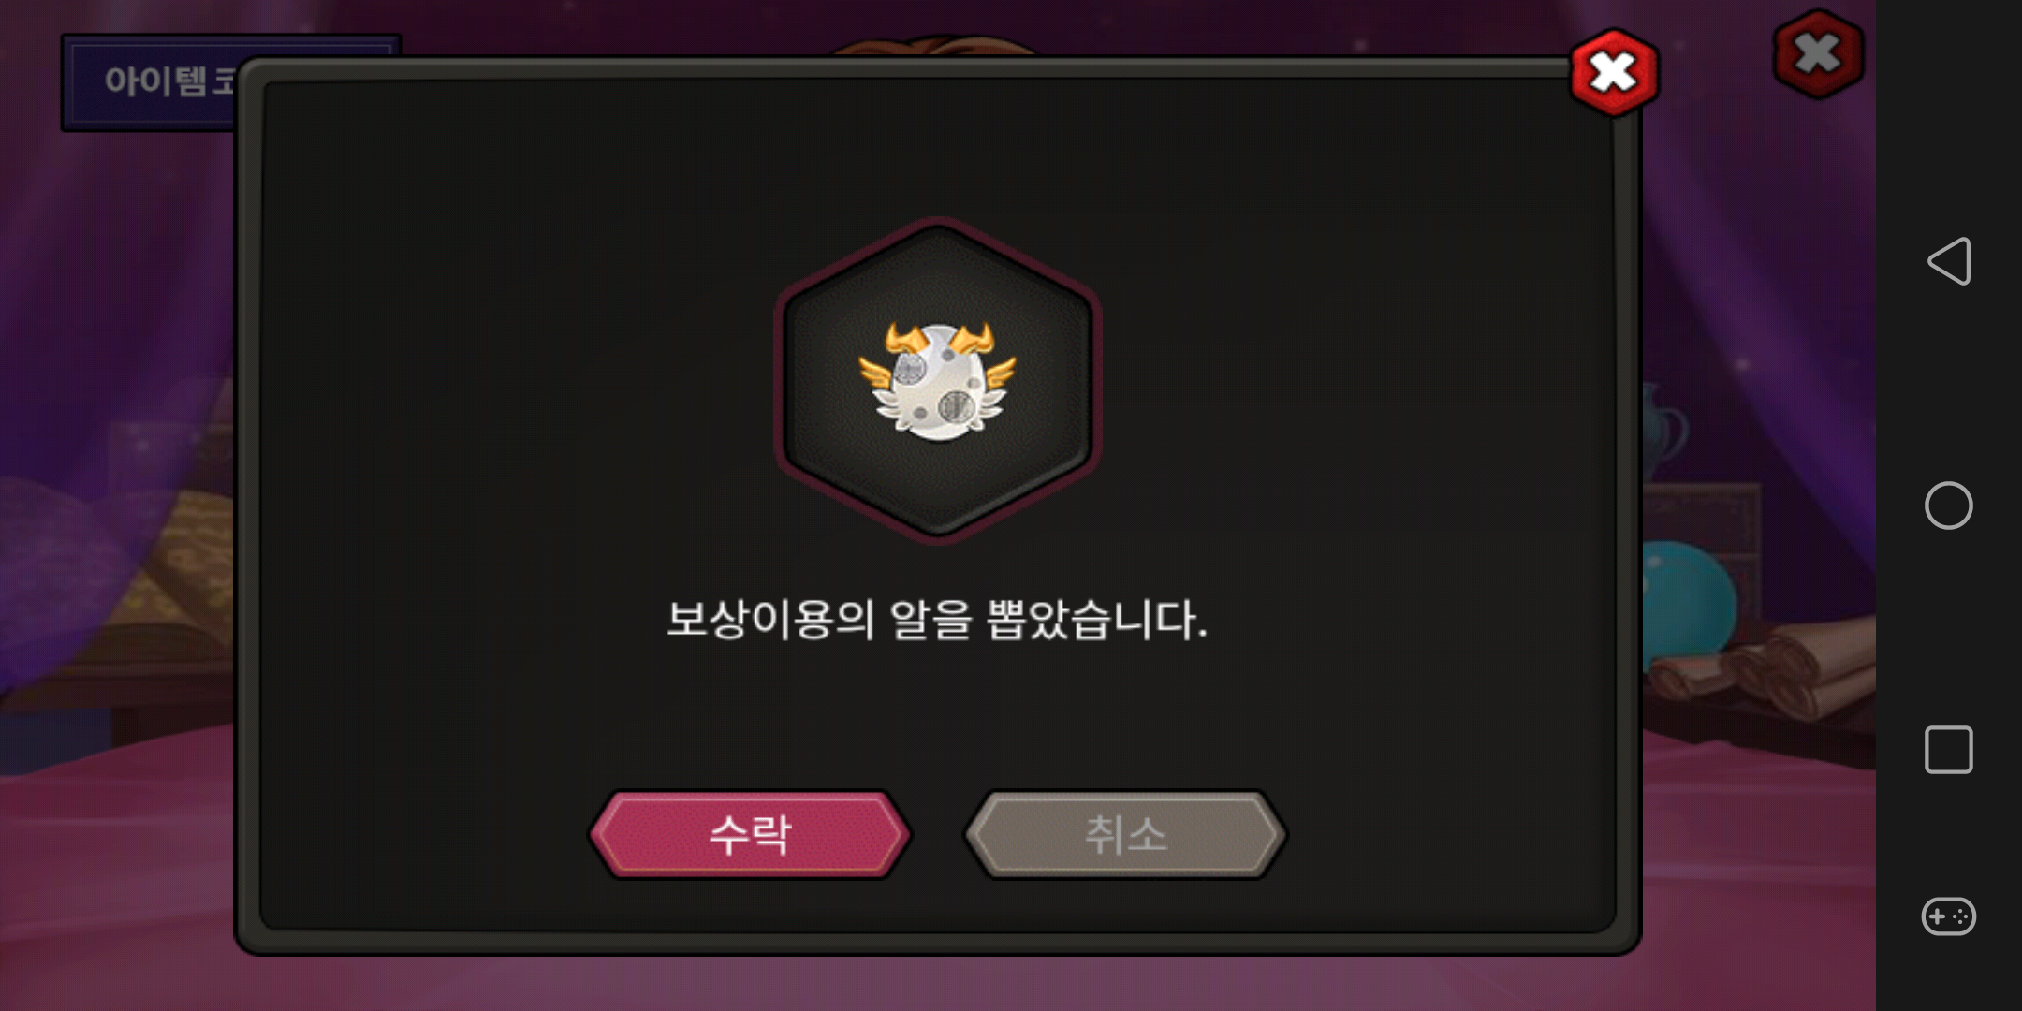Open Android recent apps square icon
2022x1011 pixels.
(x=1949, y=750)
